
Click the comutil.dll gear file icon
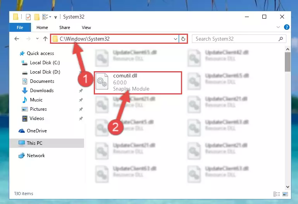(x=102, y=82)
